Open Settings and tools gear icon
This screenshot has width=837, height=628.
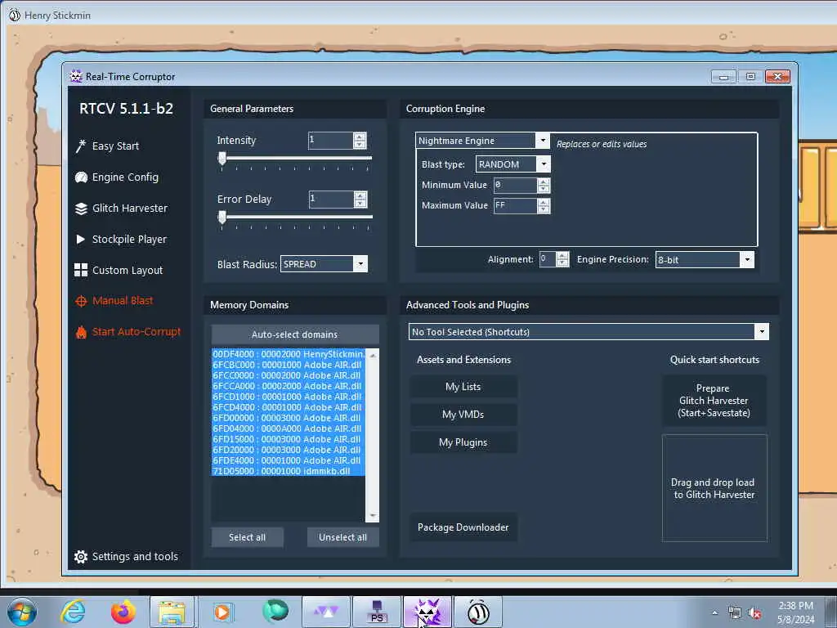point(81,557)
